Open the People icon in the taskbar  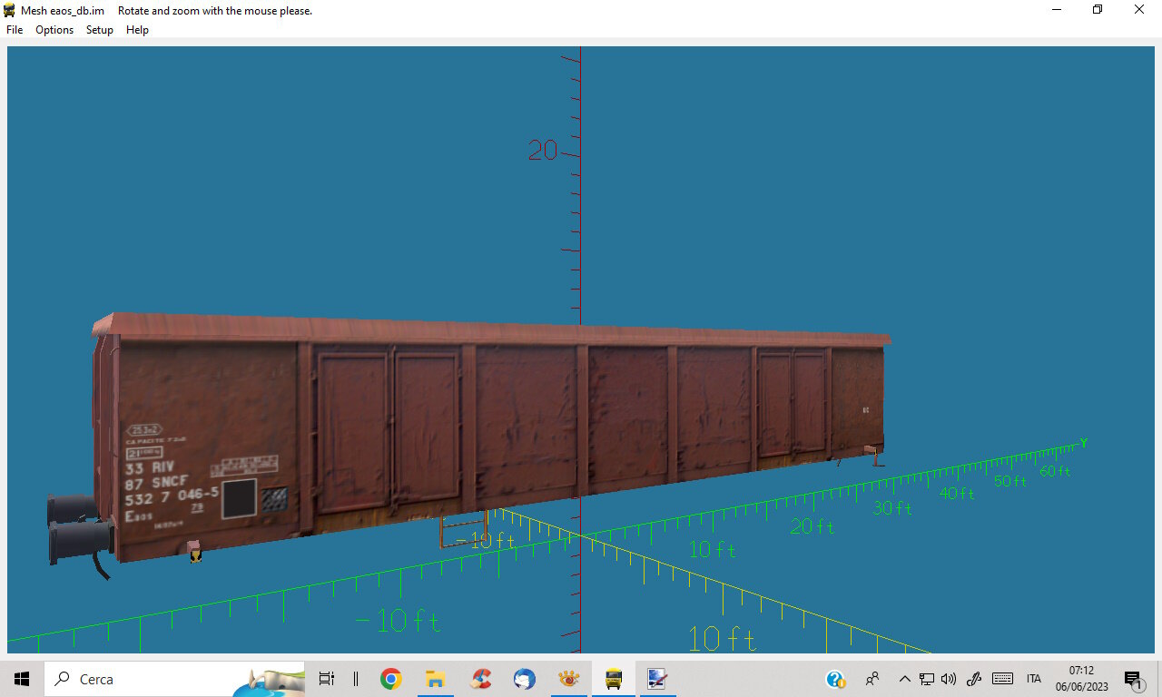click(872, 679)
